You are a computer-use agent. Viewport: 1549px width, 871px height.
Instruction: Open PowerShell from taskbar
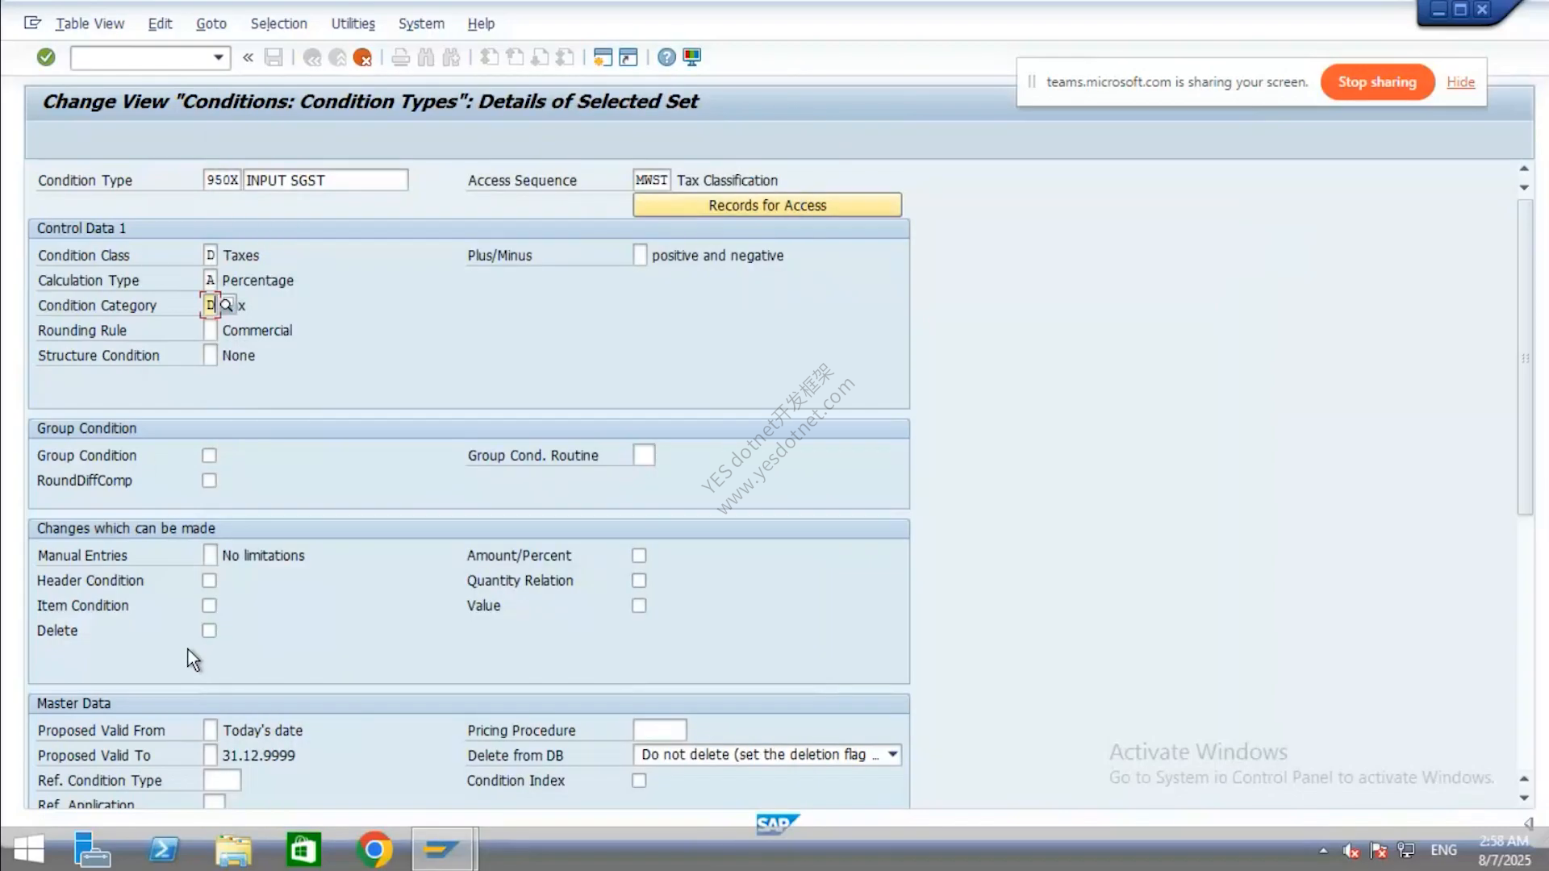[x=164, y=850]
